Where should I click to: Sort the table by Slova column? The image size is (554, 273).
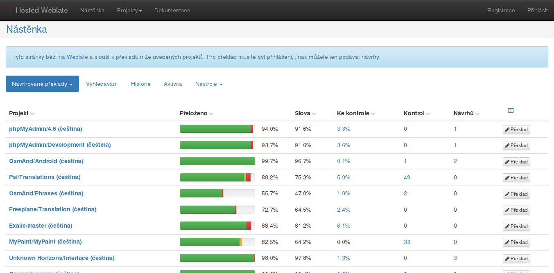tap(305, 113)
